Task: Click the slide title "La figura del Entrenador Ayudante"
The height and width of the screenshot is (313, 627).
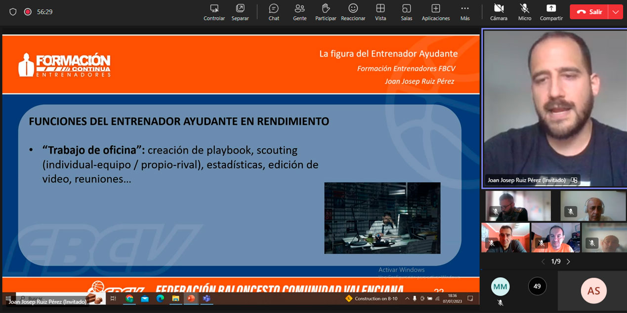Action: [388, 53]
